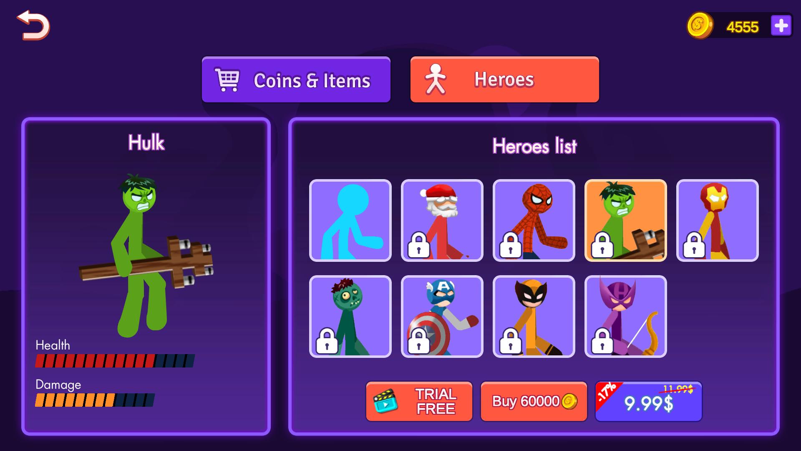Select the Hulk hero tile
Image resolution: width=801 pixels, height=451 pixels.
click(x=626, y=220)
